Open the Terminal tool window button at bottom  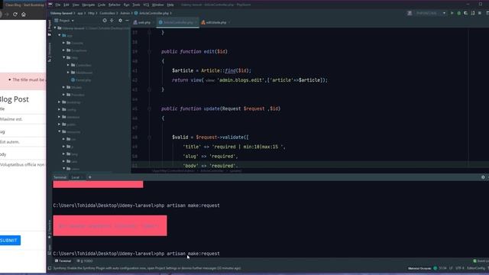(63, 261)
